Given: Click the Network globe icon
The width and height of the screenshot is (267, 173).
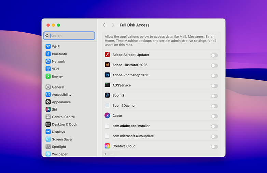Looking at the screenshot, I should [x=48, y=61].
